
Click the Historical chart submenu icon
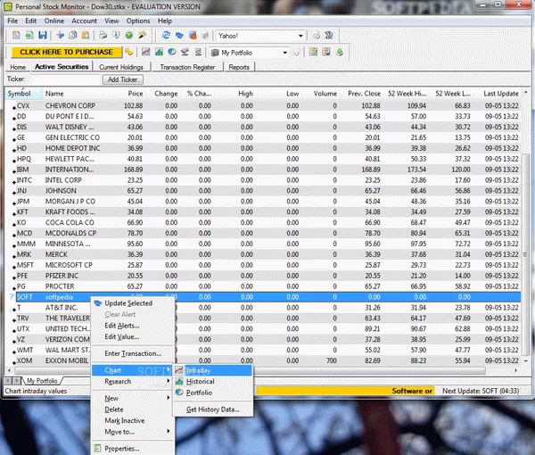pos(179,381)
